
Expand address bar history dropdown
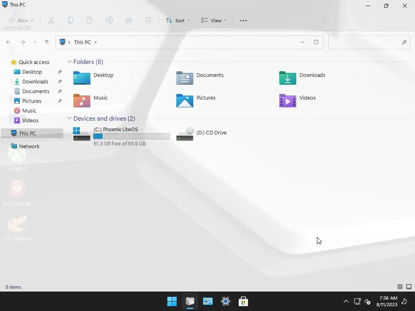point(302,42)
